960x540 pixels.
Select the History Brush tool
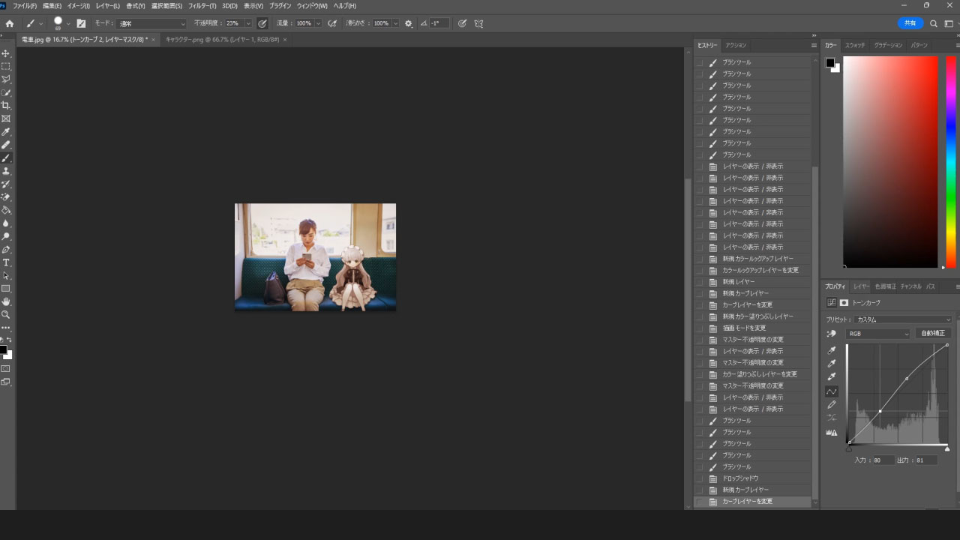(6, 184)
